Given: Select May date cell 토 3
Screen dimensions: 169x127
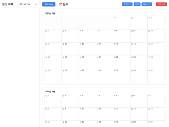Looking at the screenshot, I should click(156, 23).
